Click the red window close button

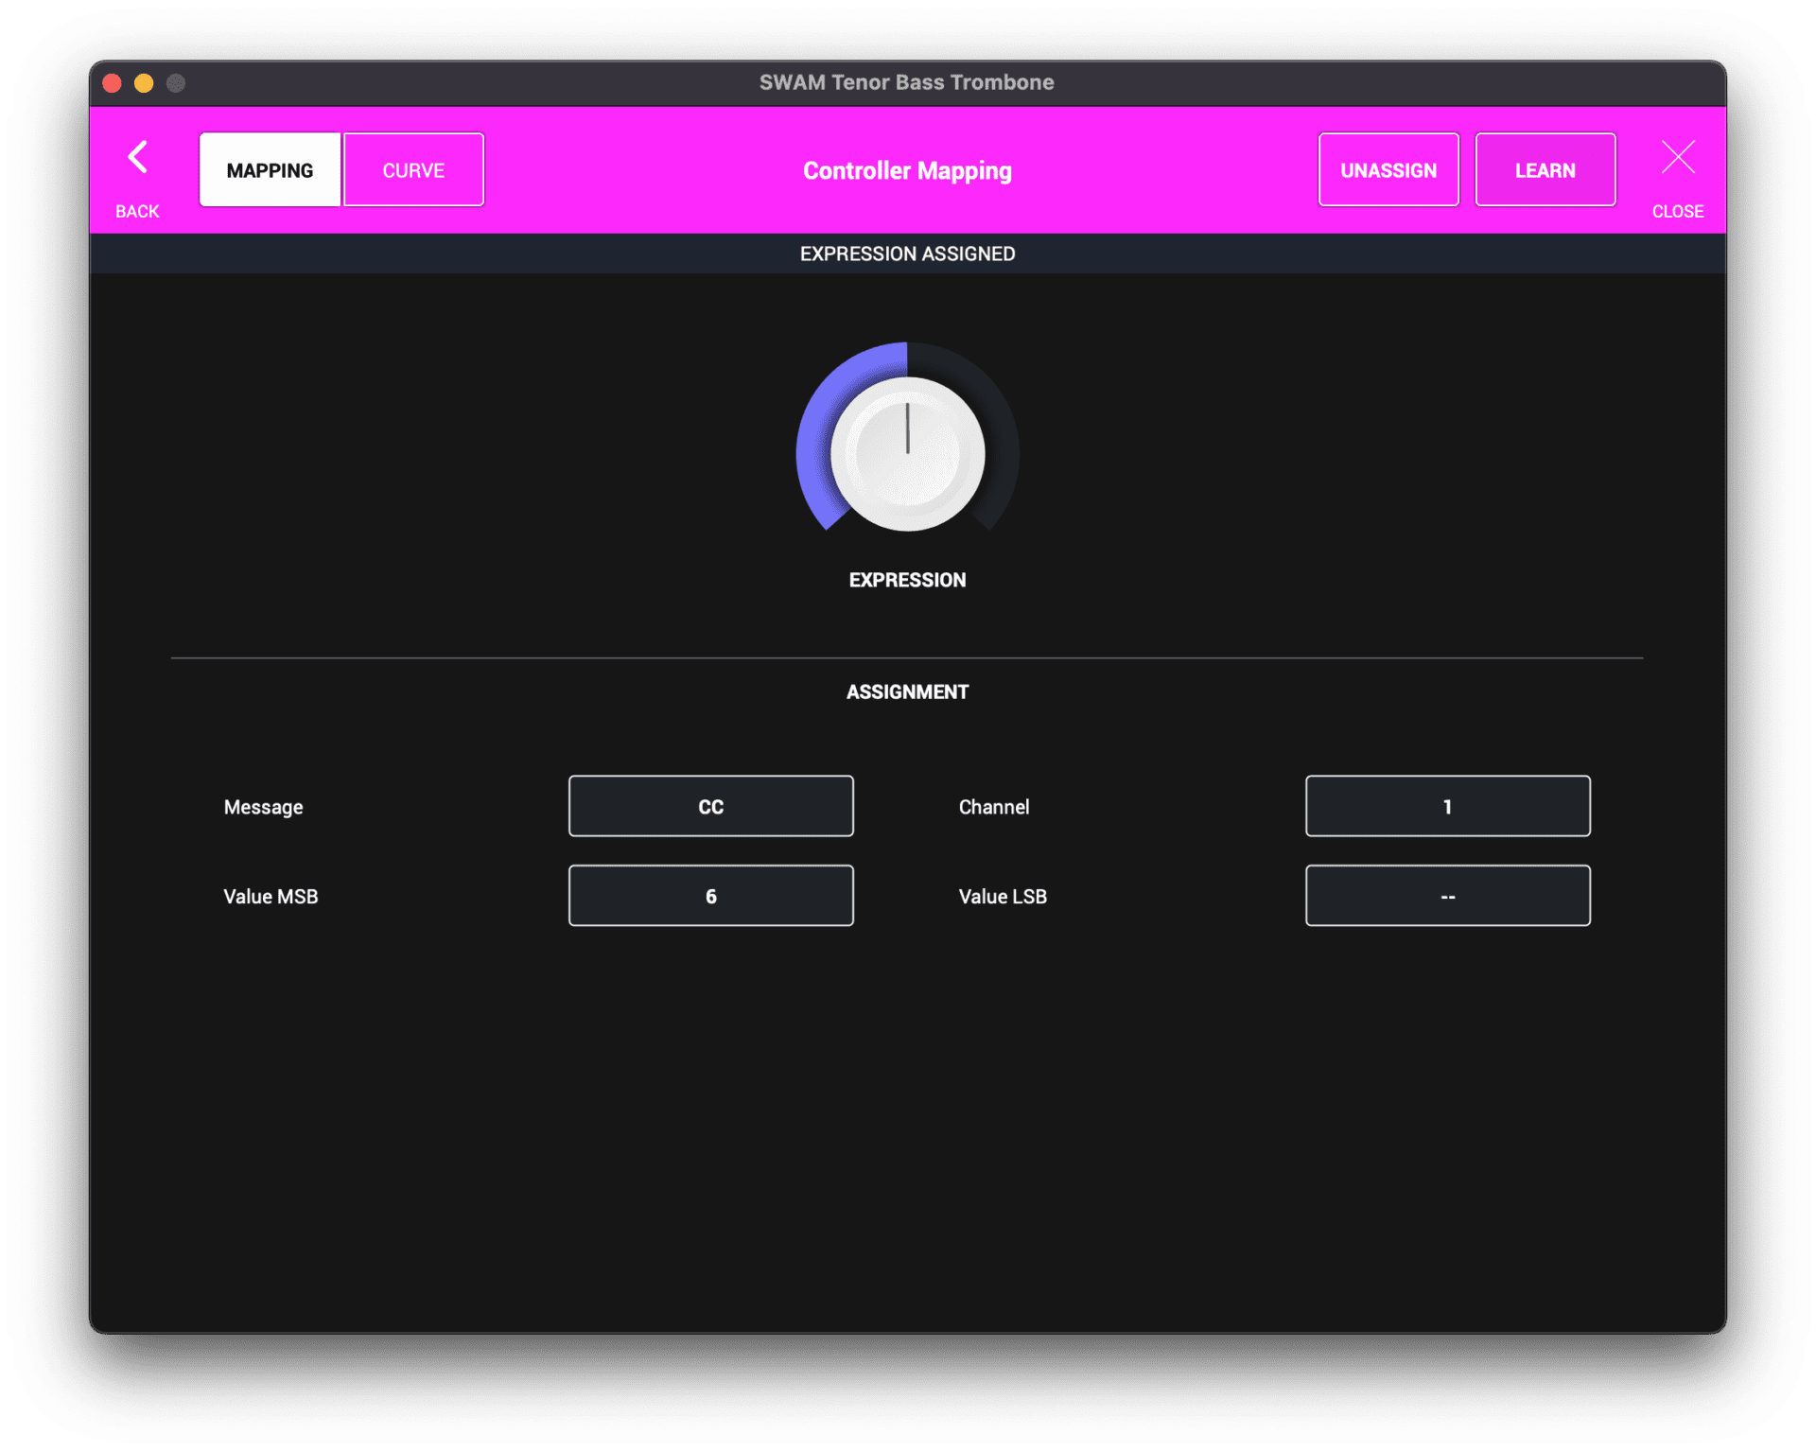pos(113,83)
